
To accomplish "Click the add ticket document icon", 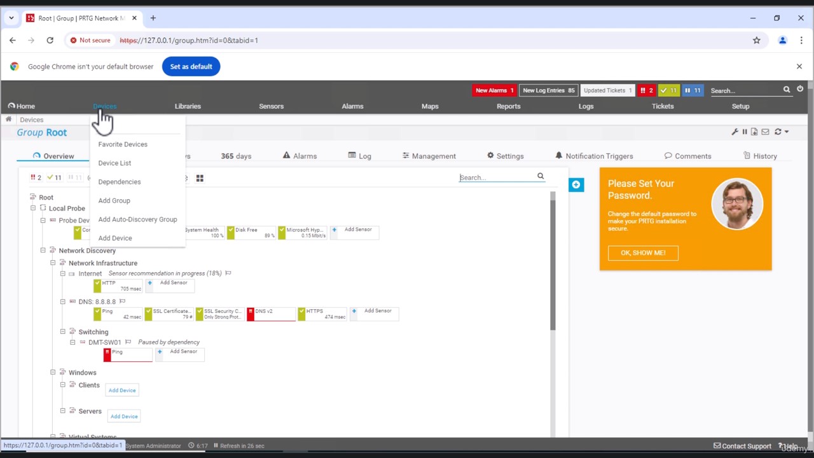I will pos(754,132).
